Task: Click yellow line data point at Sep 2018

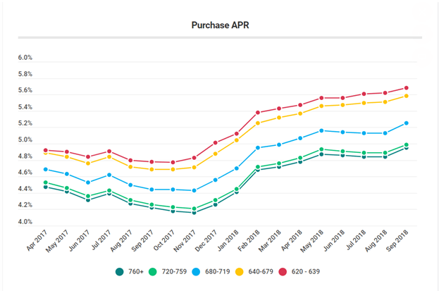Action: [x=407, y=97]
